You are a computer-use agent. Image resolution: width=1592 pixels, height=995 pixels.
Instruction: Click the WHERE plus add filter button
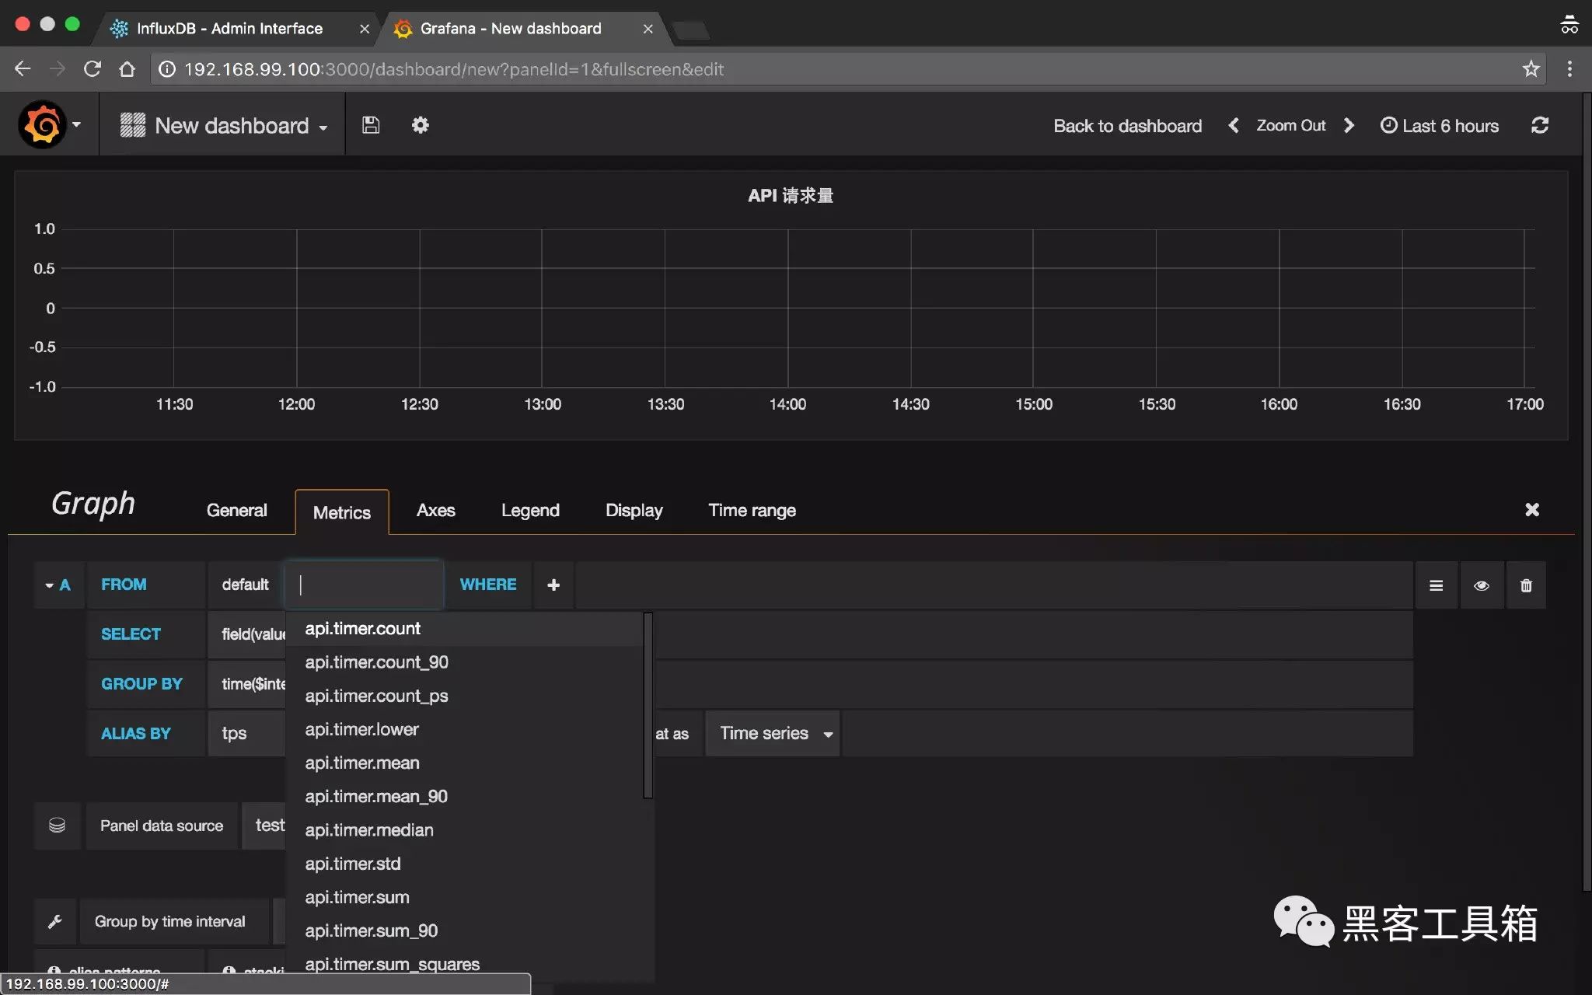pyautogui.click(x=551, y=585)
